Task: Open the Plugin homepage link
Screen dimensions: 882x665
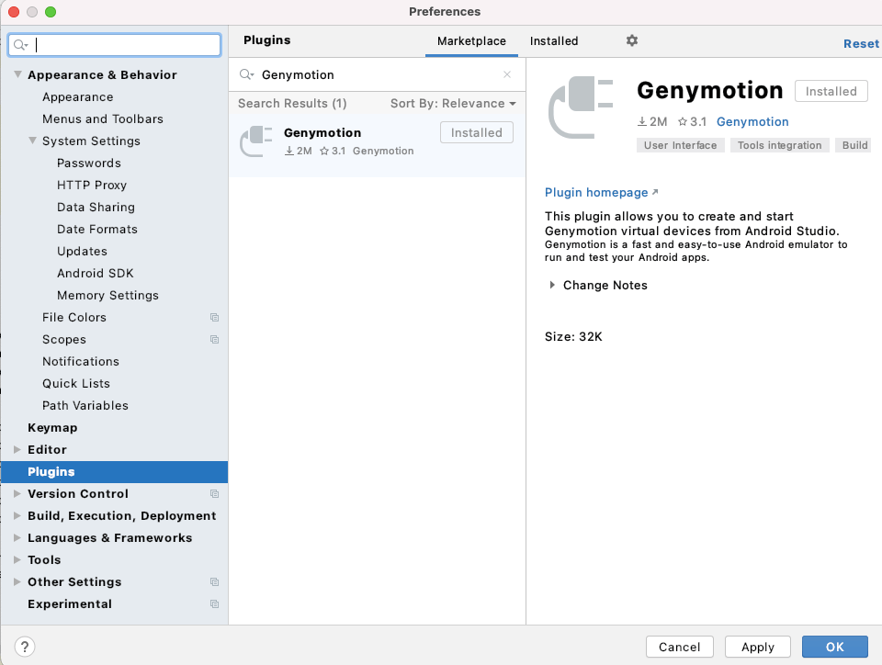Action: pos(595,193)
